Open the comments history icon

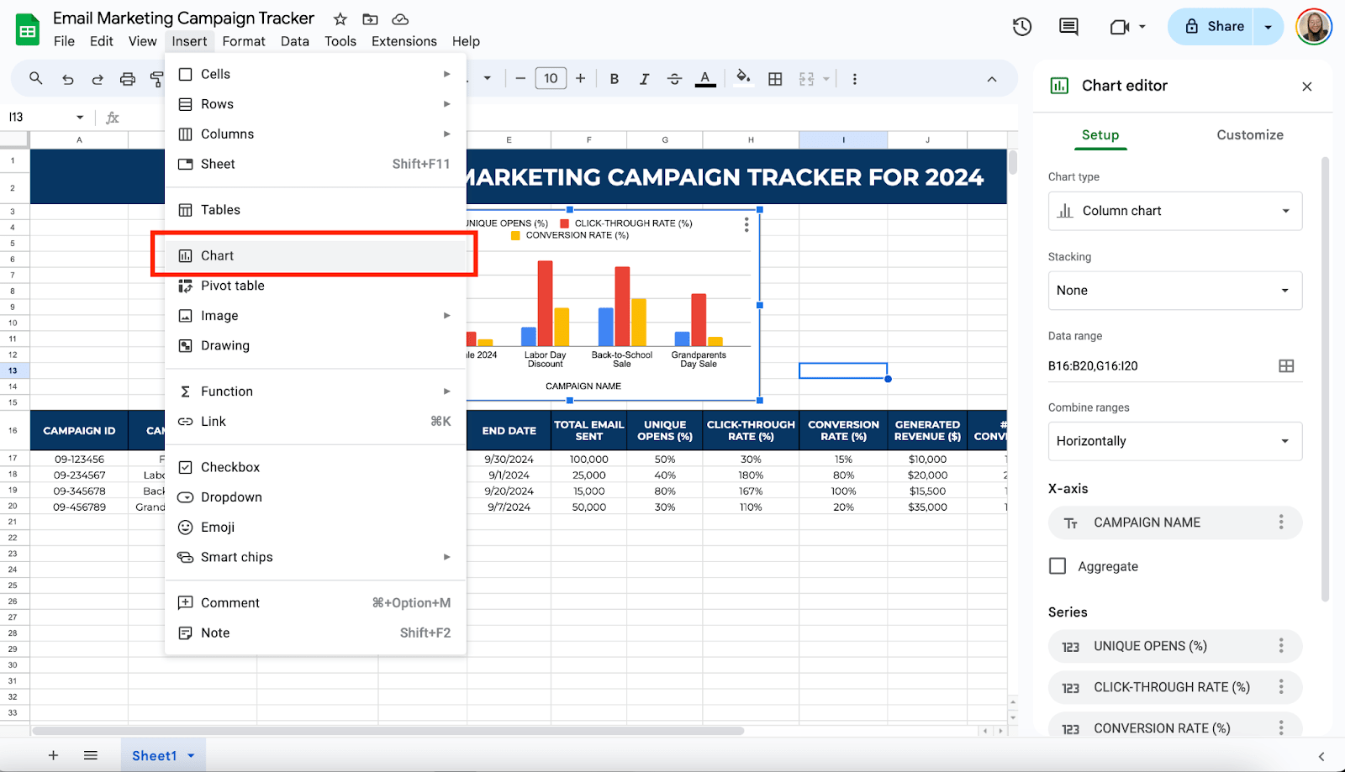point(1068,27)
